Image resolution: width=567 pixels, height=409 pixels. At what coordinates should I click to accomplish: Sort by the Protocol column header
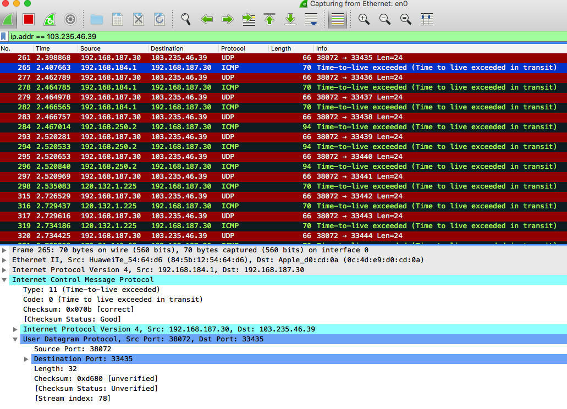point(244,48)
